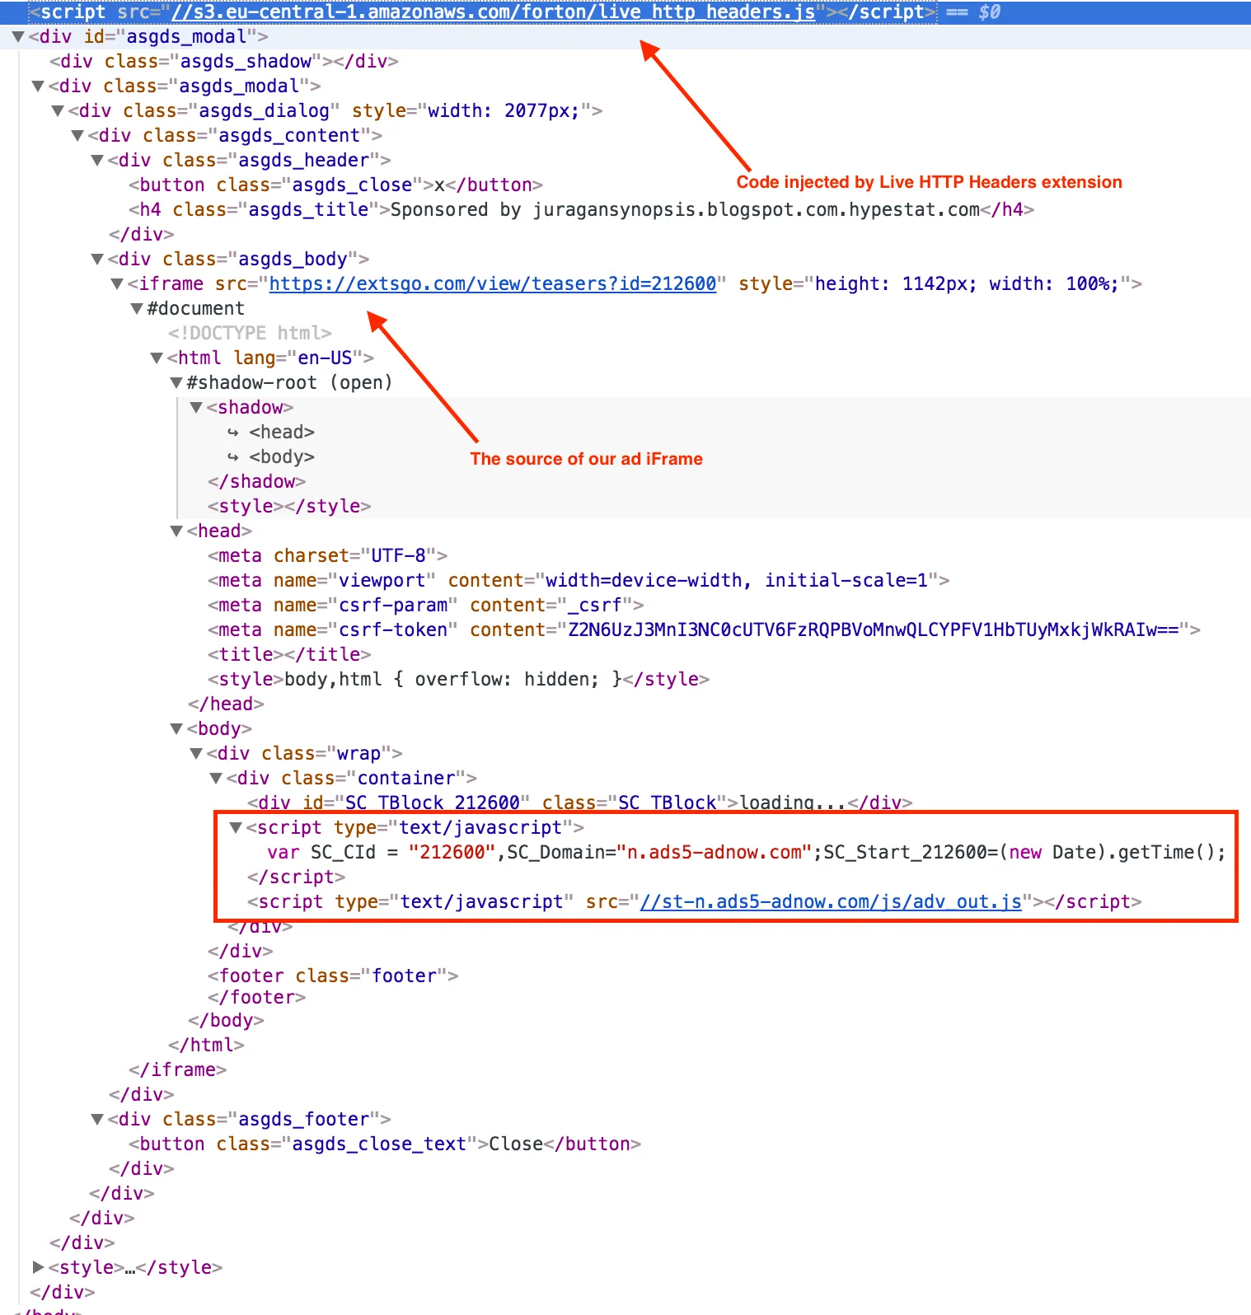
Task: Collapse the div class="asgds_footer" node
Action: pyautogui.click(x=97, y=1120)
